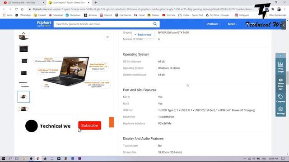The width and height of the screenshot is (289, 162).
Task: Open the Snapdeal bookmark
Action: tap(56, 15)
